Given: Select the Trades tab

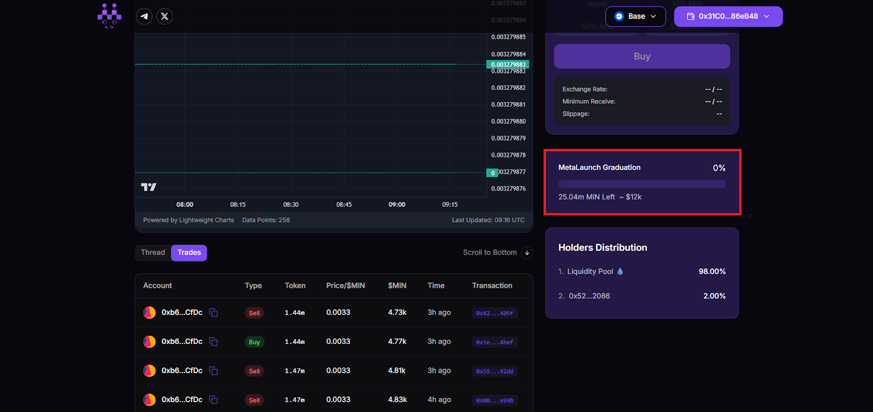Looking at the screenshot, I should [189, 253].
